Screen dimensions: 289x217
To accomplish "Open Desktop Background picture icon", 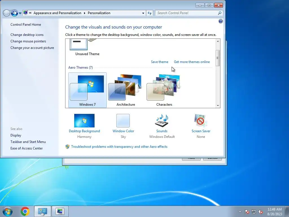I will tap(84, 120).
